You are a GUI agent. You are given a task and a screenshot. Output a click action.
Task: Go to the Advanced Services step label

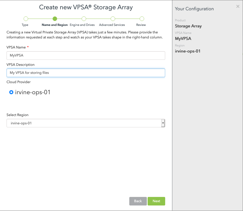pyautogui.click(x=112, y=25)
